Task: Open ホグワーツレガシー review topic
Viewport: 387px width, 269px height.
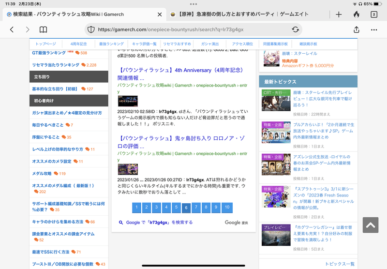Action: coord(323,234)
